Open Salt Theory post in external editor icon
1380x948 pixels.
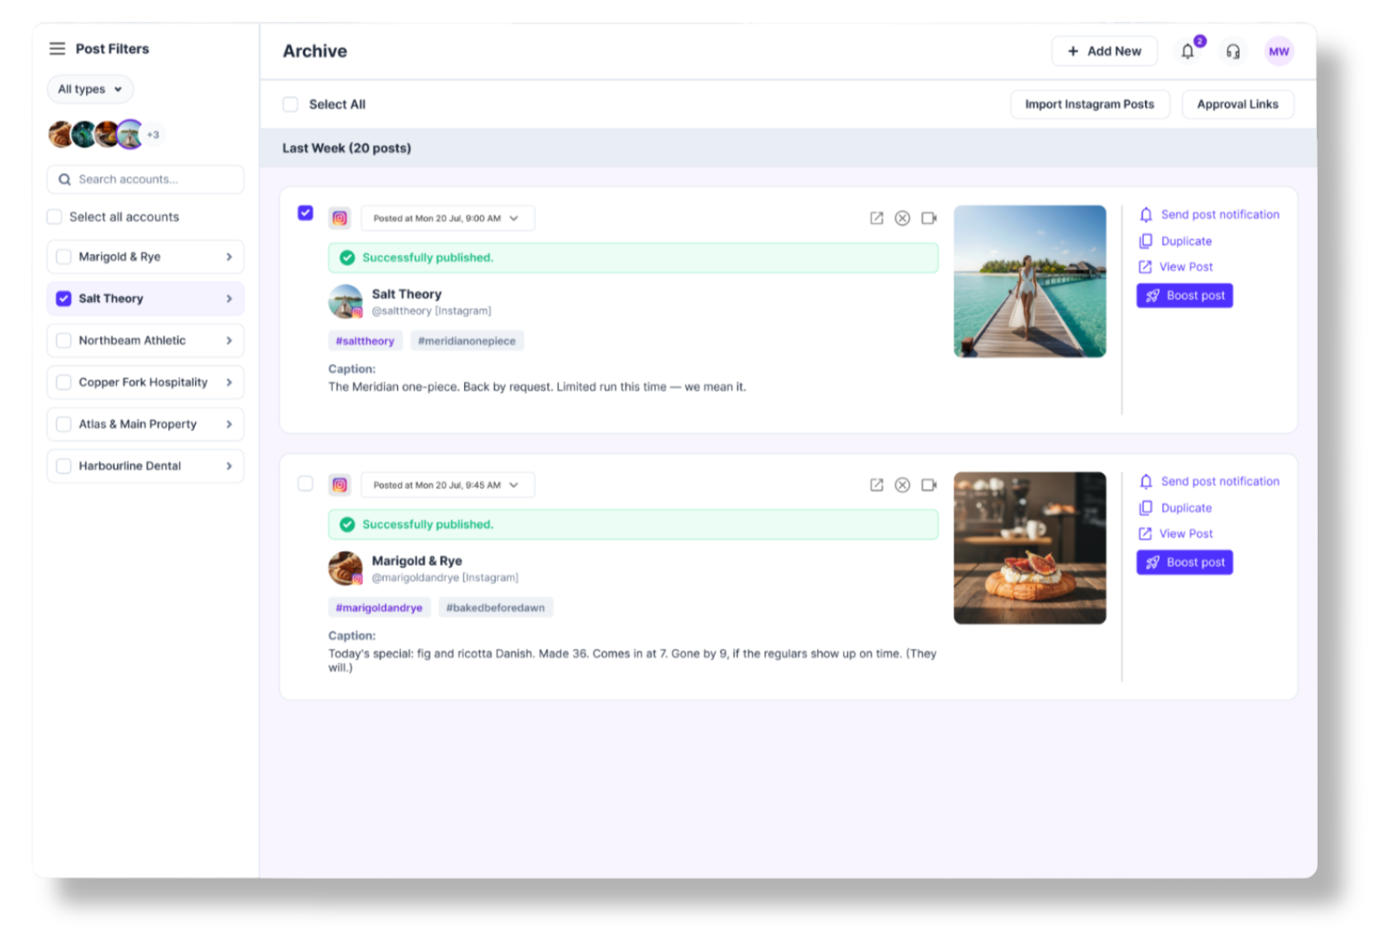[877, 218]
